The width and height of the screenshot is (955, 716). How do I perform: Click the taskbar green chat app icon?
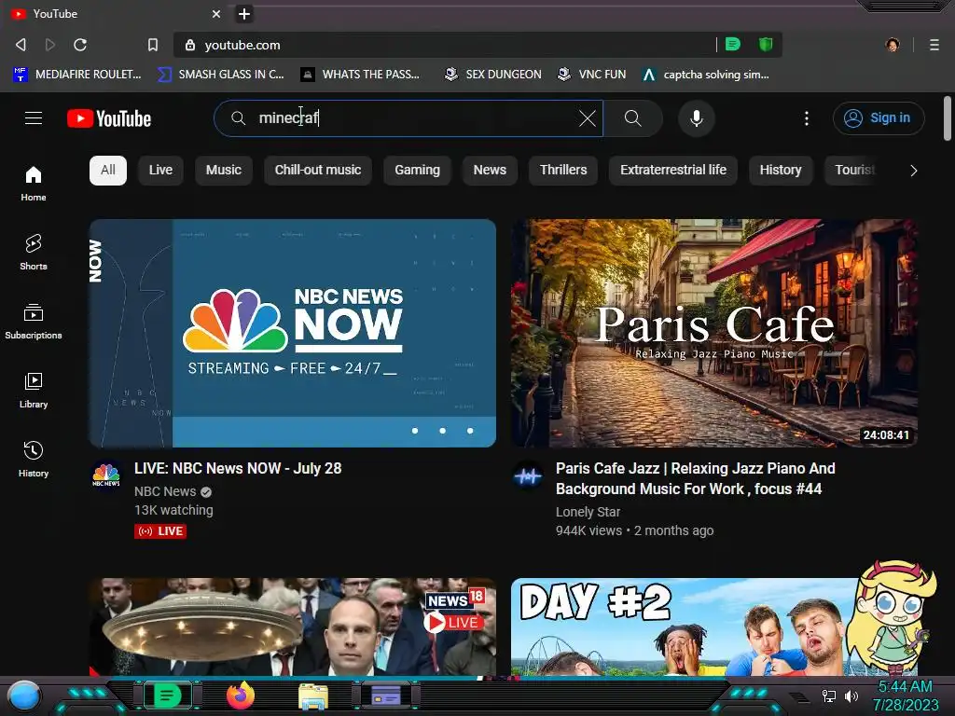click(x=167, y=695)
